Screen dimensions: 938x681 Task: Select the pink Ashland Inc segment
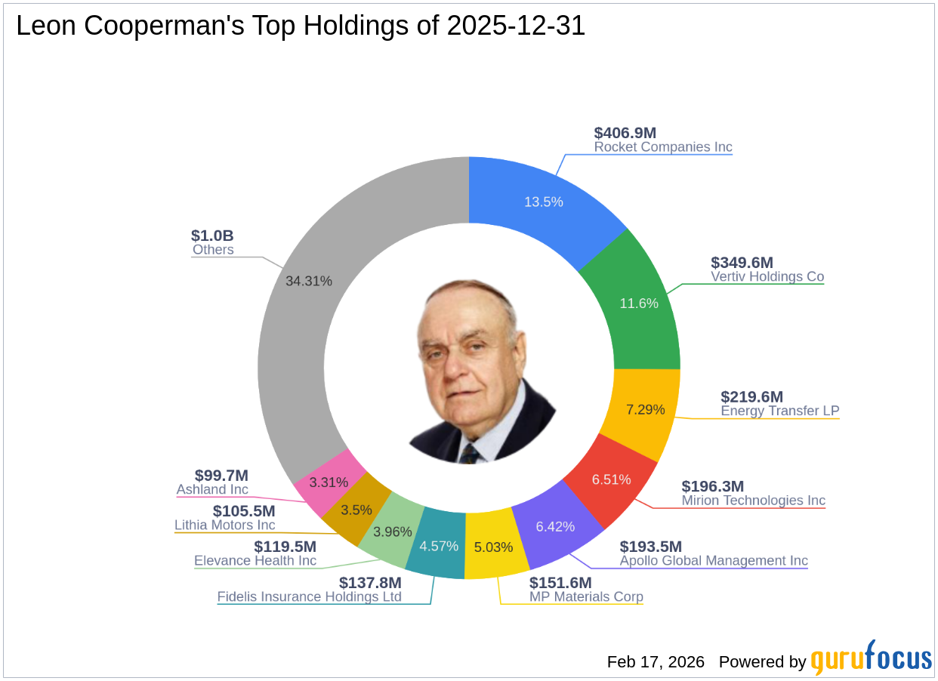(329, 481)
